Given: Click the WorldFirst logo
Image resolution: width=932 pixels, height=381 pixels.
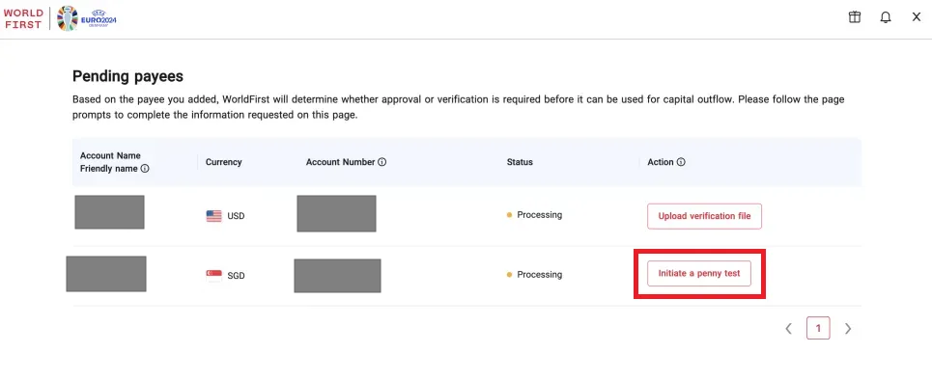Looking at the screenshot, I should (x=23, y=19).
